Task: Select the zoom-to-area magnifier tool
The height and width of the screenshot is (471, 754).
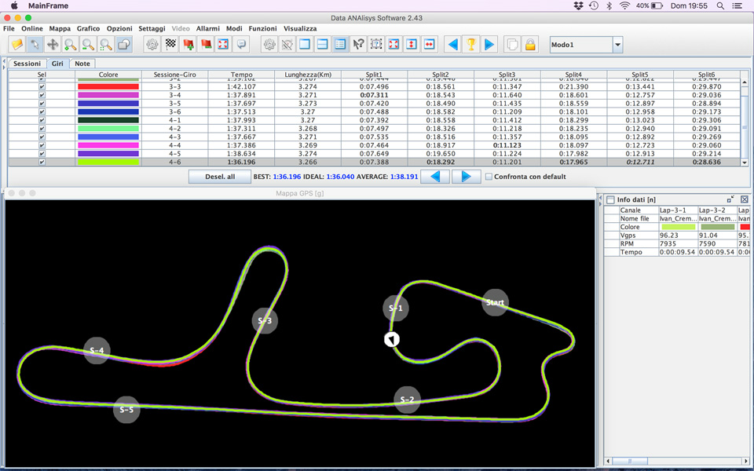Action: tap(106, 45)
